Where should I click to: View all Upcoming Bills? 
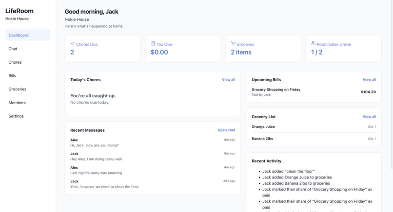pos(369,80)
